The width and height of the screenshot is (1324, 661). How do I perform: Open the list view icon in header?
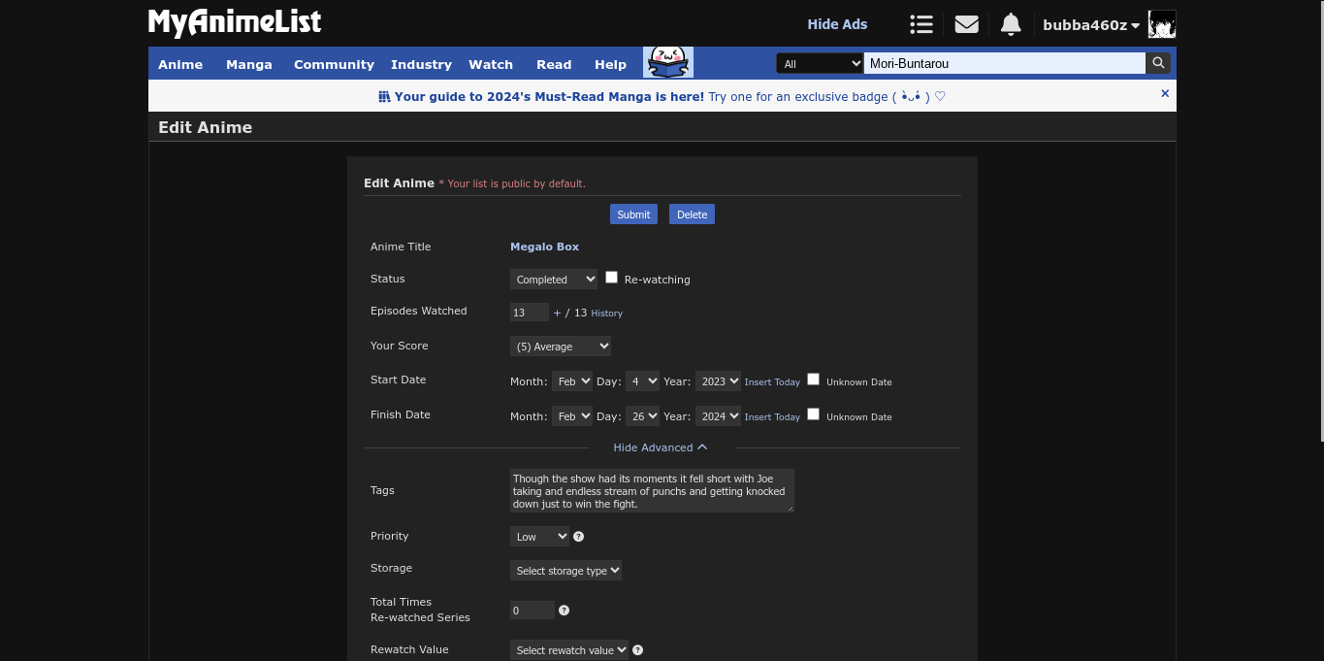(920, 24)
